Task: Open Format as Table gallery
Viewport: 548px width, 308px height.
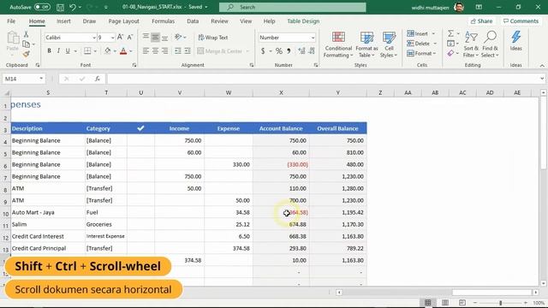Action: pos(366,44)
